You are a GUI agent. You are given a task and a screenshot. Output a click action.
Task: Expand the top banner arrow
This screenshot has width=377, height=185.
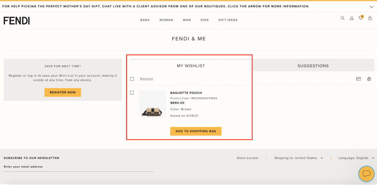371,7
